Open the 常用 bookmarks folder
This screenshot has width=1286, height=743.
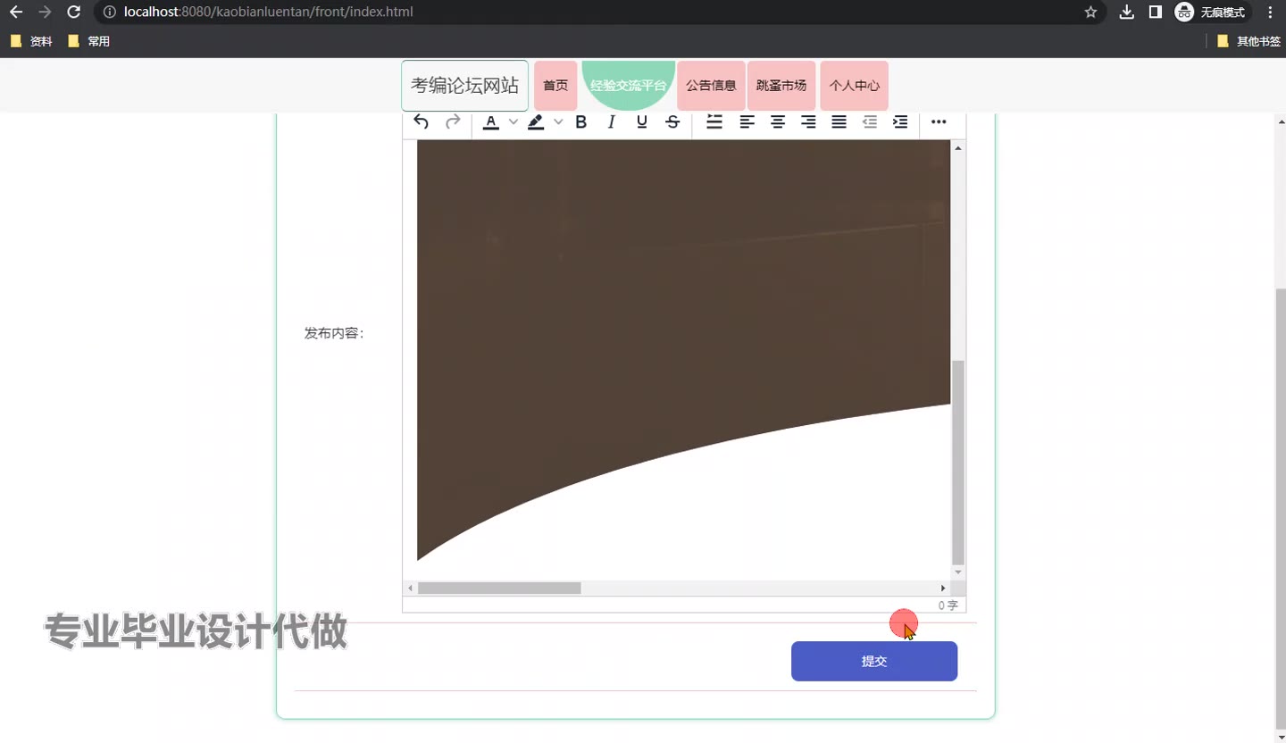(x=89, y=41)
